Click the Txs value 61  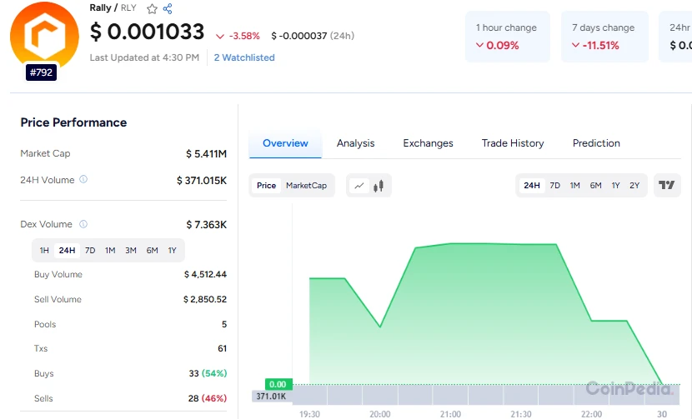click(x=223, y=348)
